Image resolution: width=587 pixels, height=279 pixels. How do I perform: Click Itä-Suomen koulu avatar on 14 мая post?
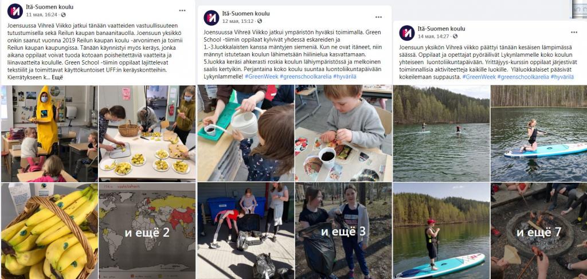pyautogui.click(x=406, y=33)
